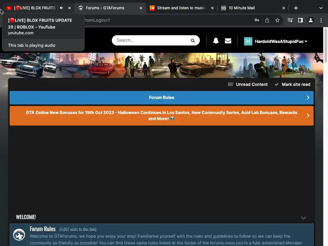Screen dimensions: 328x246
Task: Click chevron on orange bonuses banner
Action: tap(308, 115)
